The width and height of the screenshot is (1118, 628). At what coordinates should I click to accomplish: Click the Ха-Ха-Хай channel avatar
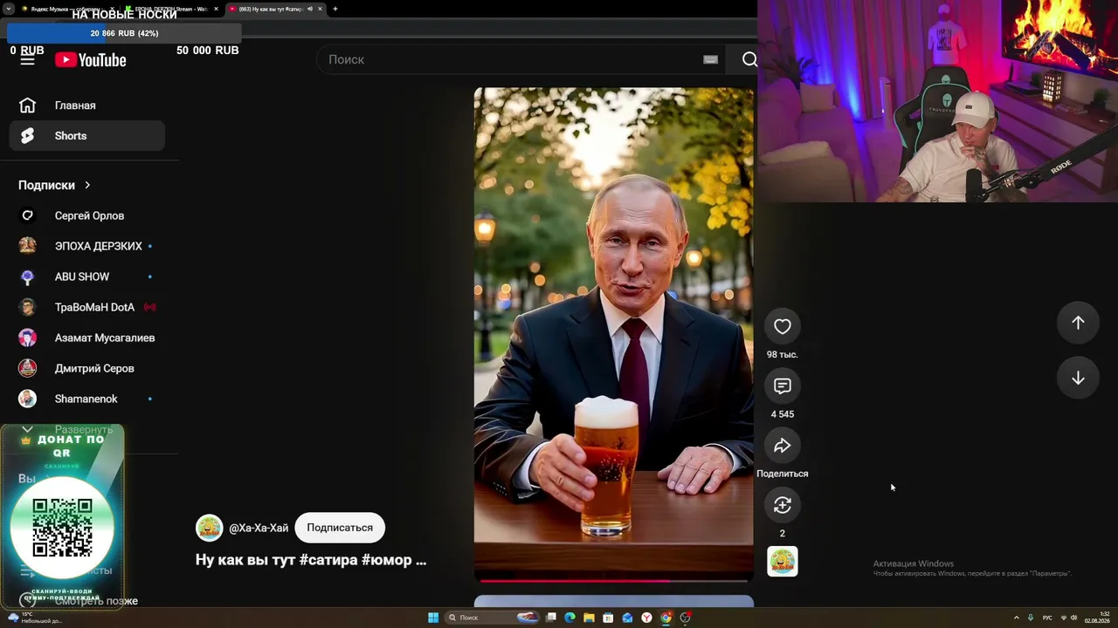tap(210, 528)
